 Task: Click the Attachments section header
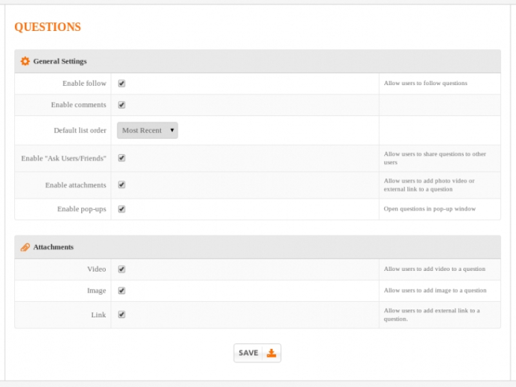[x=53, y=247]
